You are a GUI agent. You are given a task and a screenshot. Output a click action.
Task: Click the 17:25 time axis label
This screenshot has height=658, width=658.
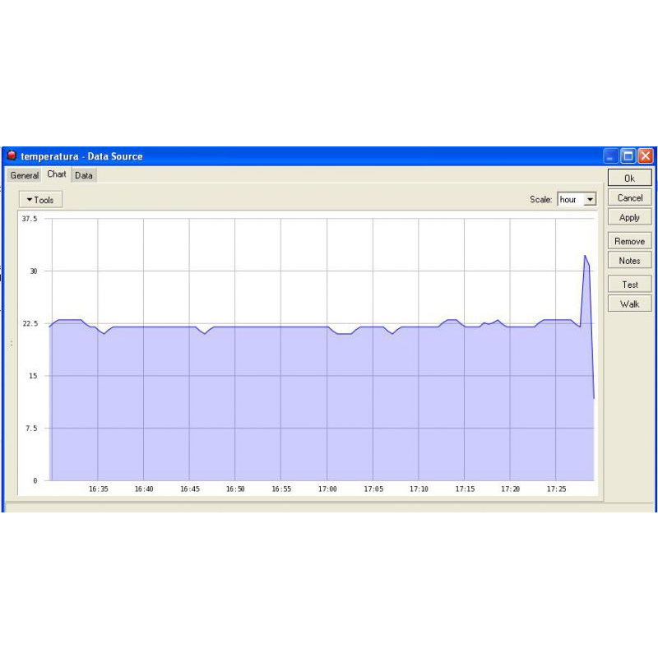(x=557, y=489)
